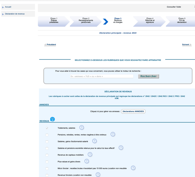Open help icon for Pensions, retraites, rentes

coord(113,134)
